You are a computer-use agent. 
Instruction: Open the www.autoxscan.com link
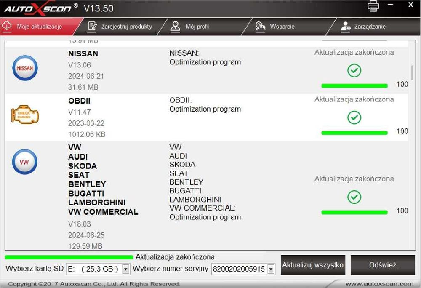379,284
